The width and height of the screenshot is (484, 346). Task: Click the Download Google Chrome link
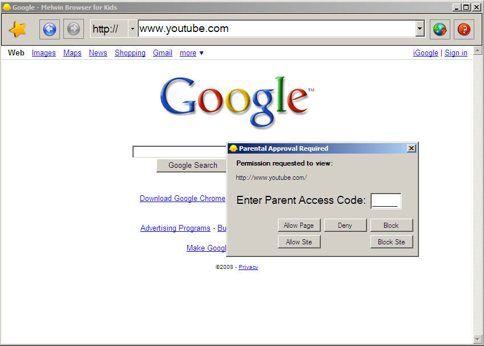183,199
